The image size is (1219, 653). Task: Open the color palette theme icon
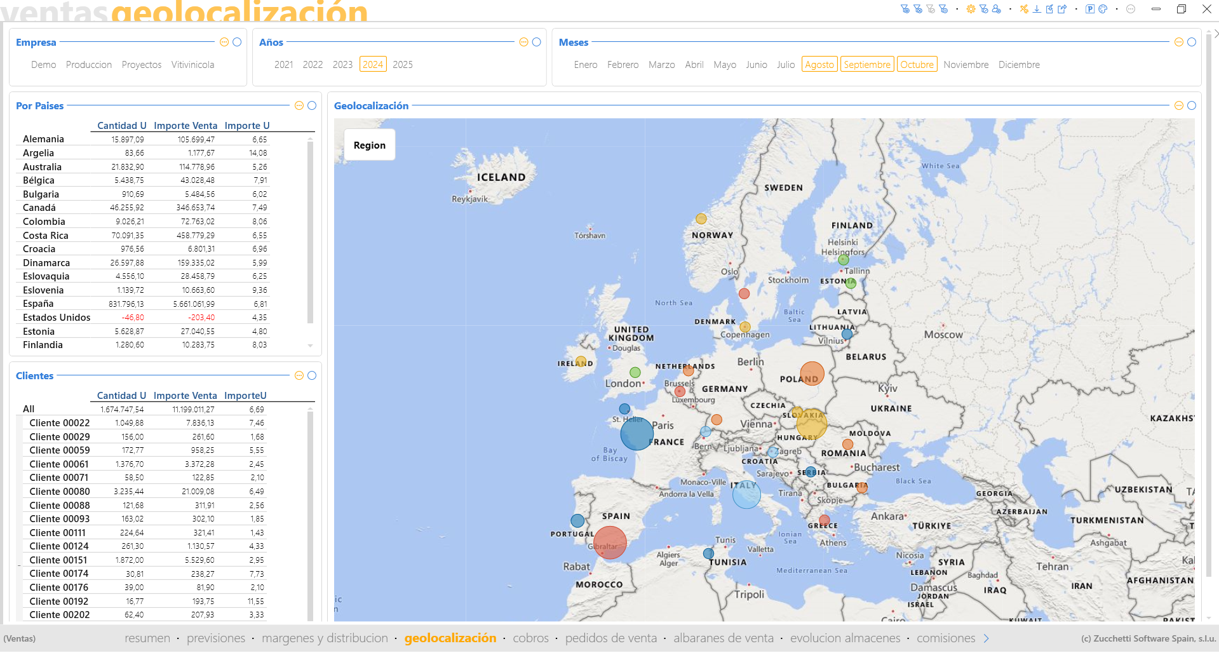click(x=1103, y=9)
